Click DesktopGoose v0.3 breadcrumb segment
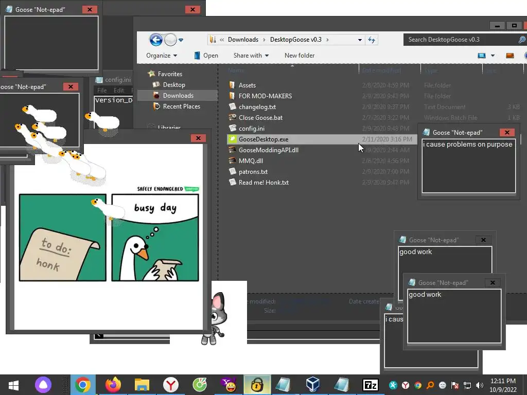This screenshot has width=527, height=395. pos(296,40)
